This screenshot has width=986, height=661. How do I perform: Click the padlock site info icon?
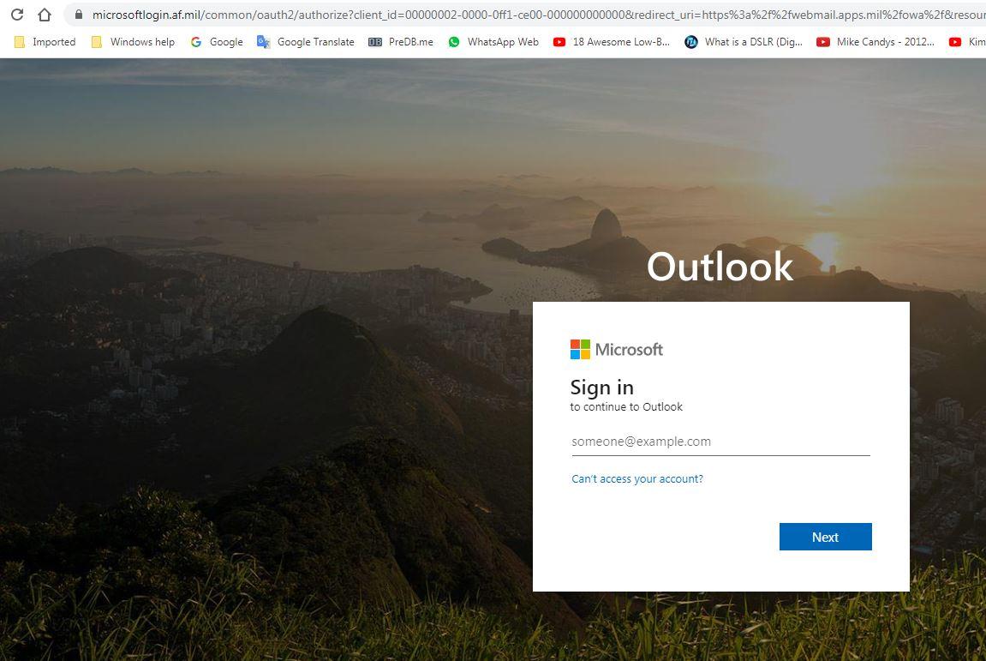click(79, 14)
